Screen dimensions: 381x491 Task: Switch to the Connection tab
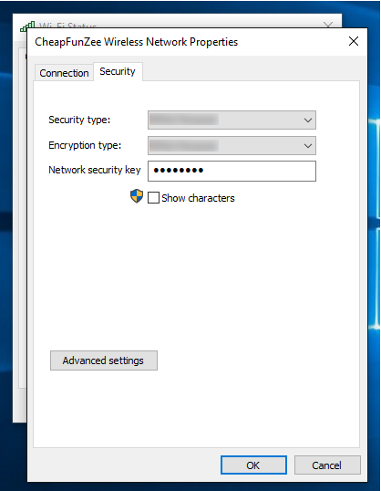[x=64, y=73]
